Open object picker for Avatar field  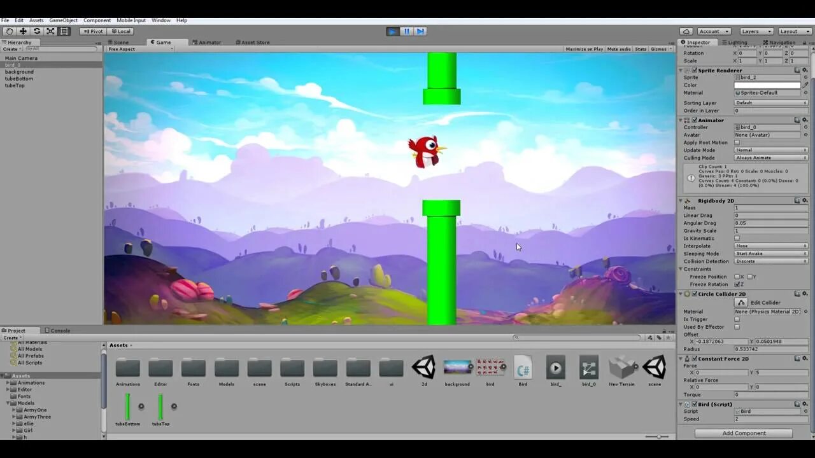pos(805,135)
